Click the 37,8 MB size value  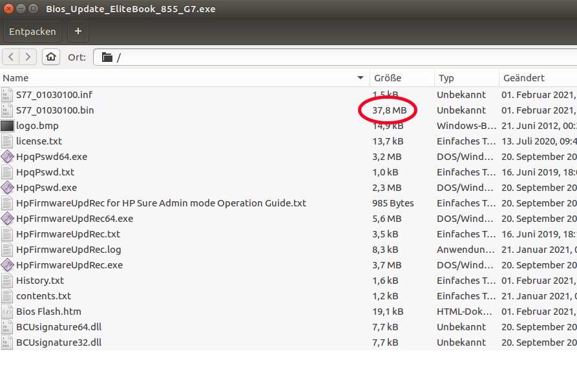tap(389, 110)
